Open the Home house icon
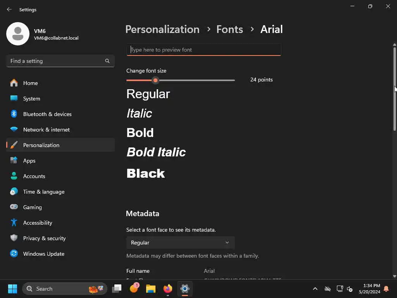 click(14, 83)
